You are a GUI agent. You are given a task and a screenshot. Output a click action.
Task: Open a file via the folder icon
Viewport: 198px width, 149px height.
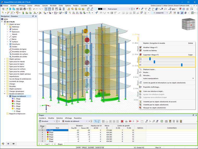[x=7, y=9]
